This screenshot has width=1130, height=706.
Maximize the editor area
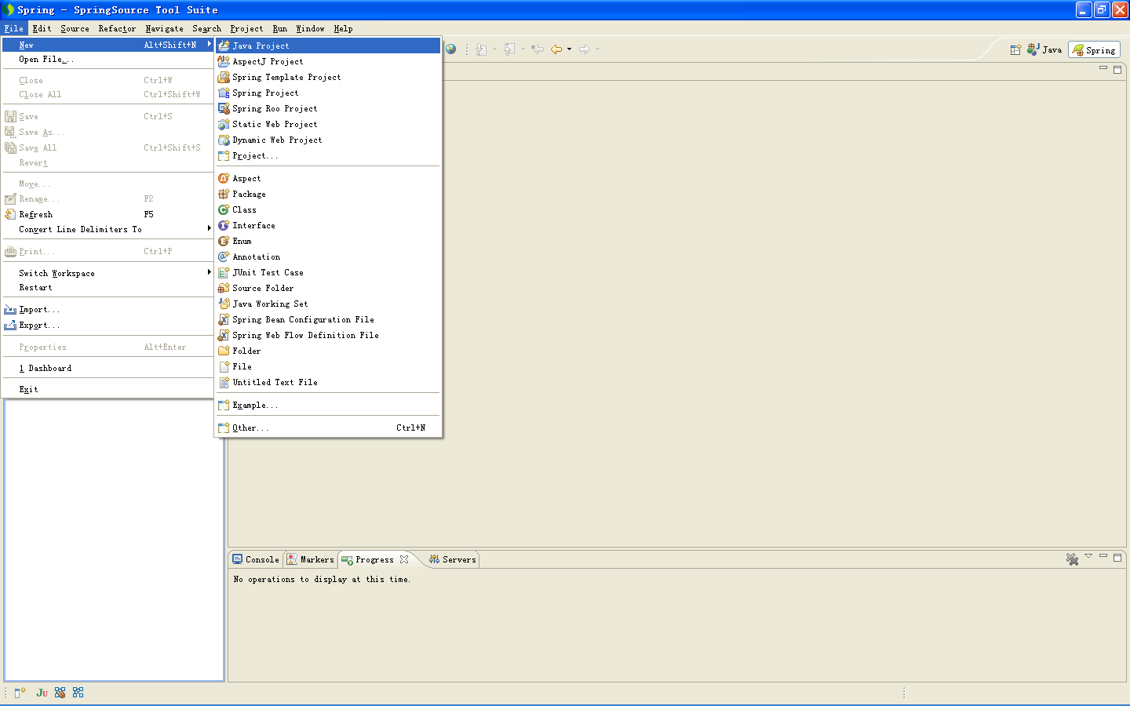pyautogui.click(x=1117, y=69)
